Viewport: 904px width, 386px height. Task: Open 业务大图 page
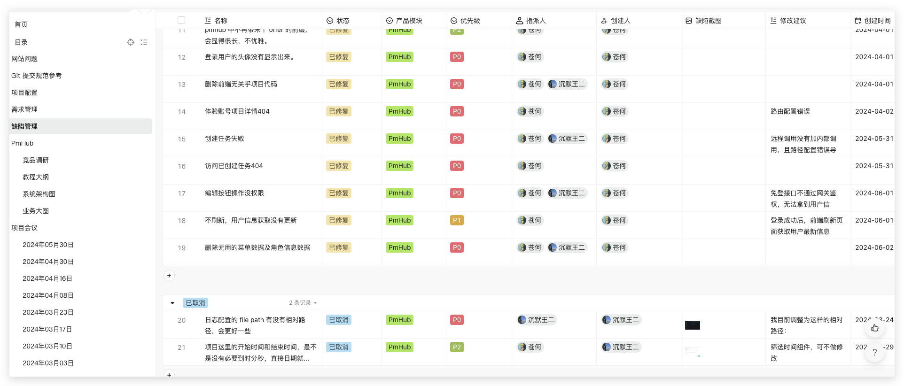pyautogui.click(x=36, y=211)
